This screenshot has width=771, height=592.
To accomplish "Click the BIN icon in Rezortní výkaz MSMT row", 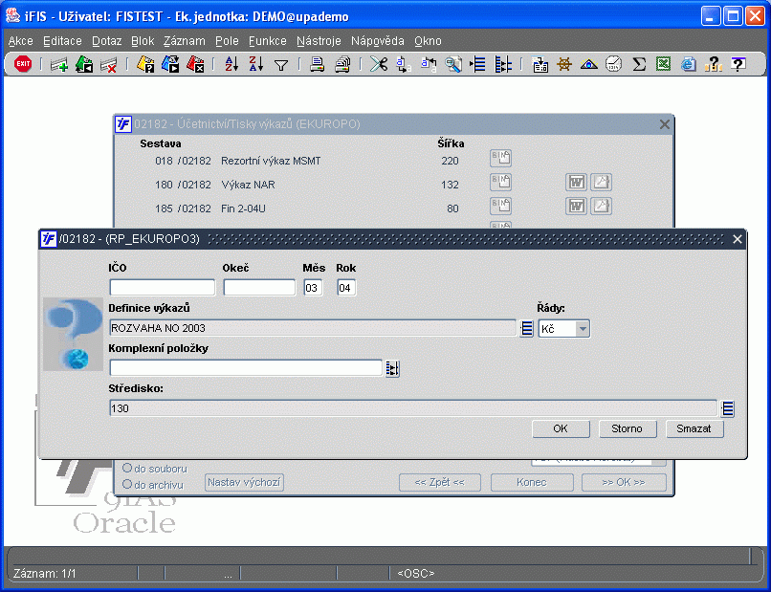I will [x=500, y=159].
